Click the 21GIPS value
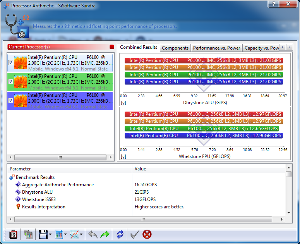Screen dimensions: 300x244 click(142, 192)
